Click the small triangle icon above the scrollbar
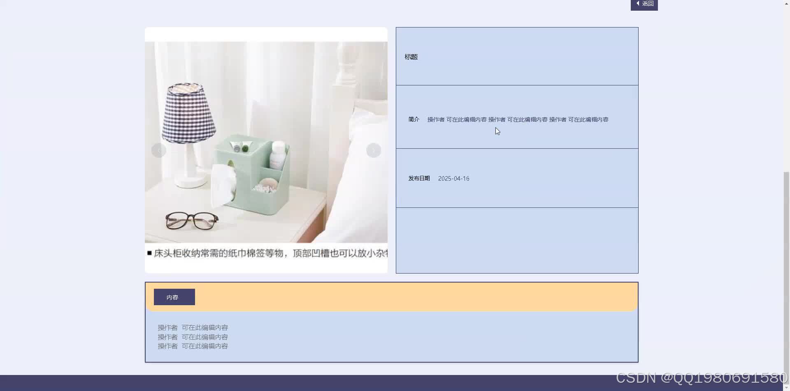This screenshot has width=790, height=391. (x=786, y=3)
